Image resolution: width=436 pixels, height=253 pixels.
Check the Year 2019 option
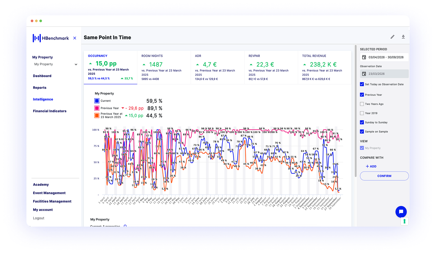(362, 113)
